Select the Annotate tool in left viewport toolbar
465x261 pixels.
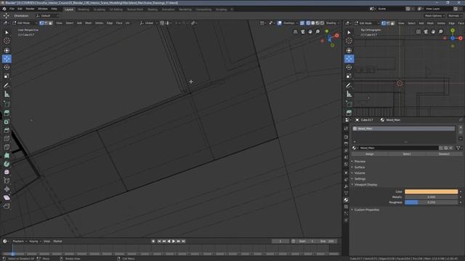(x=7, y=86)
